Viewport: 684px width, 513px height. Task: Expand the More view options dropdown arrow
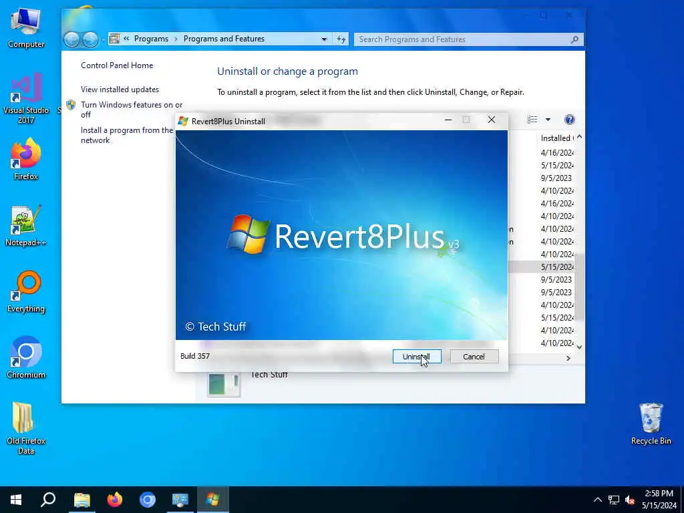click(548, 120)
